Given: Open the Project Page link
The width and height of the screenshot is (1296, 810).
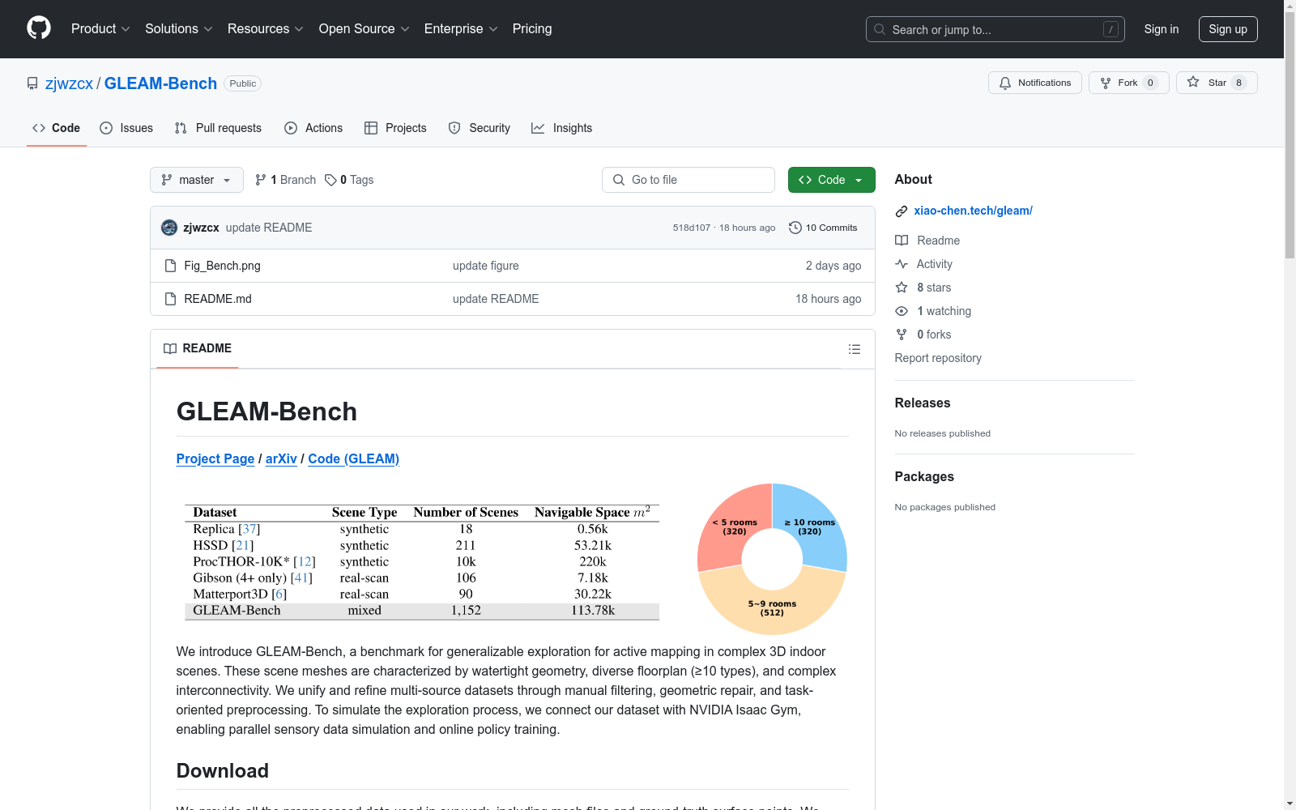Looking at the screenshot, I should (x=215, y=458).
